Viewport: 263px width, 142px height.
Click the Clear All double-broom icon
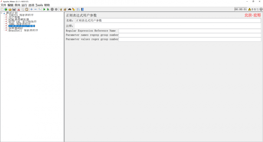tap(65, 9)
